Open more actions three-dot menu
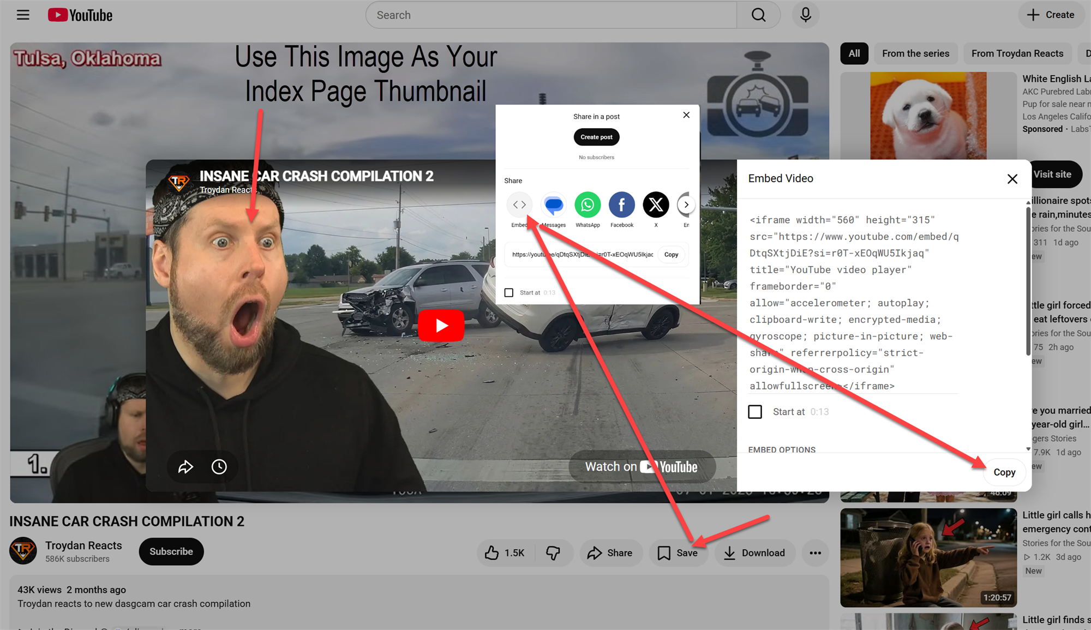Viewport: 1091px width, 630px height. pyautogui.click(x=815, y=553)
